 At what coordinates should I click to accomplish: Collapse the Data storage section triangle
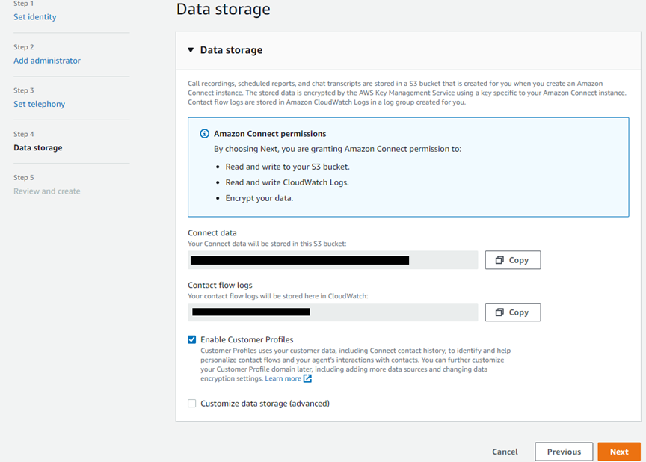[x=191, y=50]
